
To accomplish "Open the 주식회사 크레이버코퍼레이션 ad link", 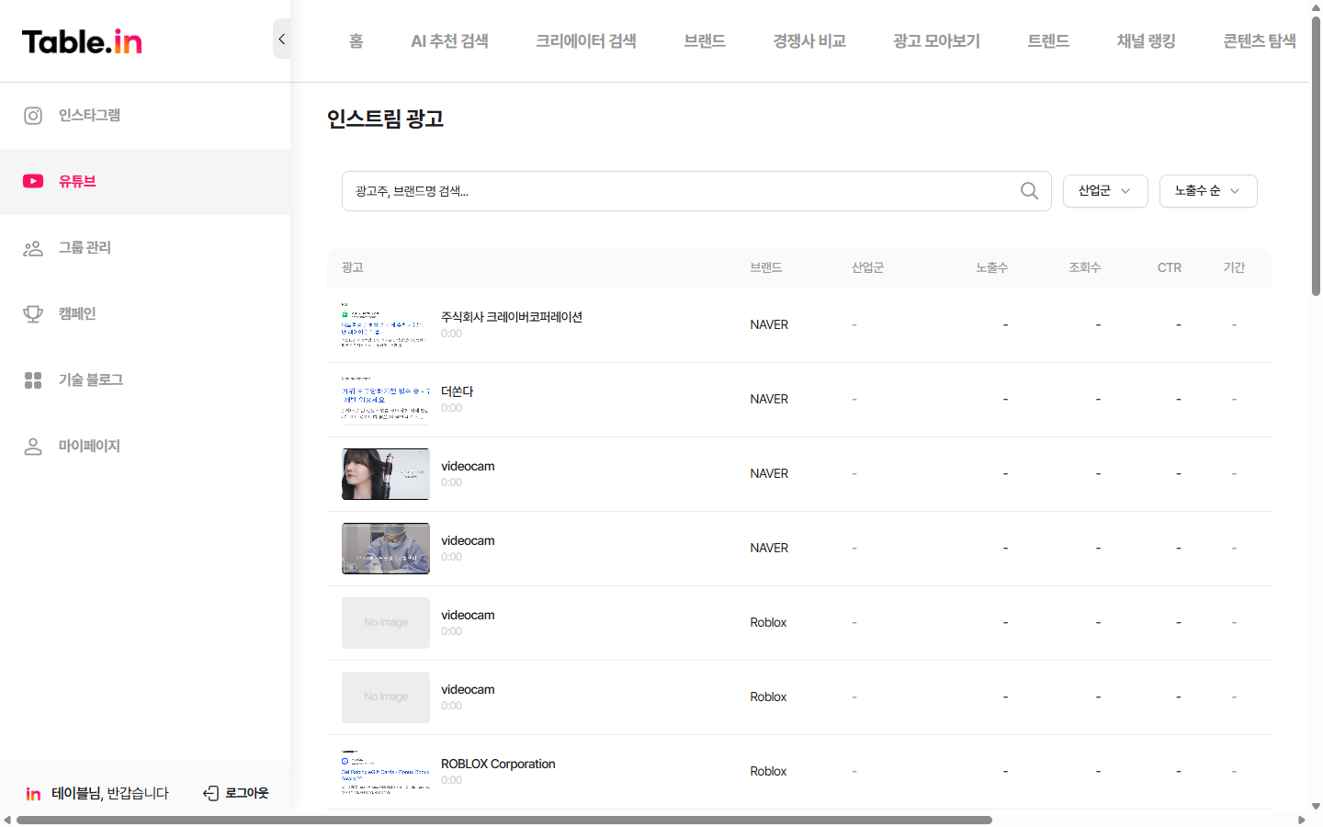I will [x=513, y=316].
